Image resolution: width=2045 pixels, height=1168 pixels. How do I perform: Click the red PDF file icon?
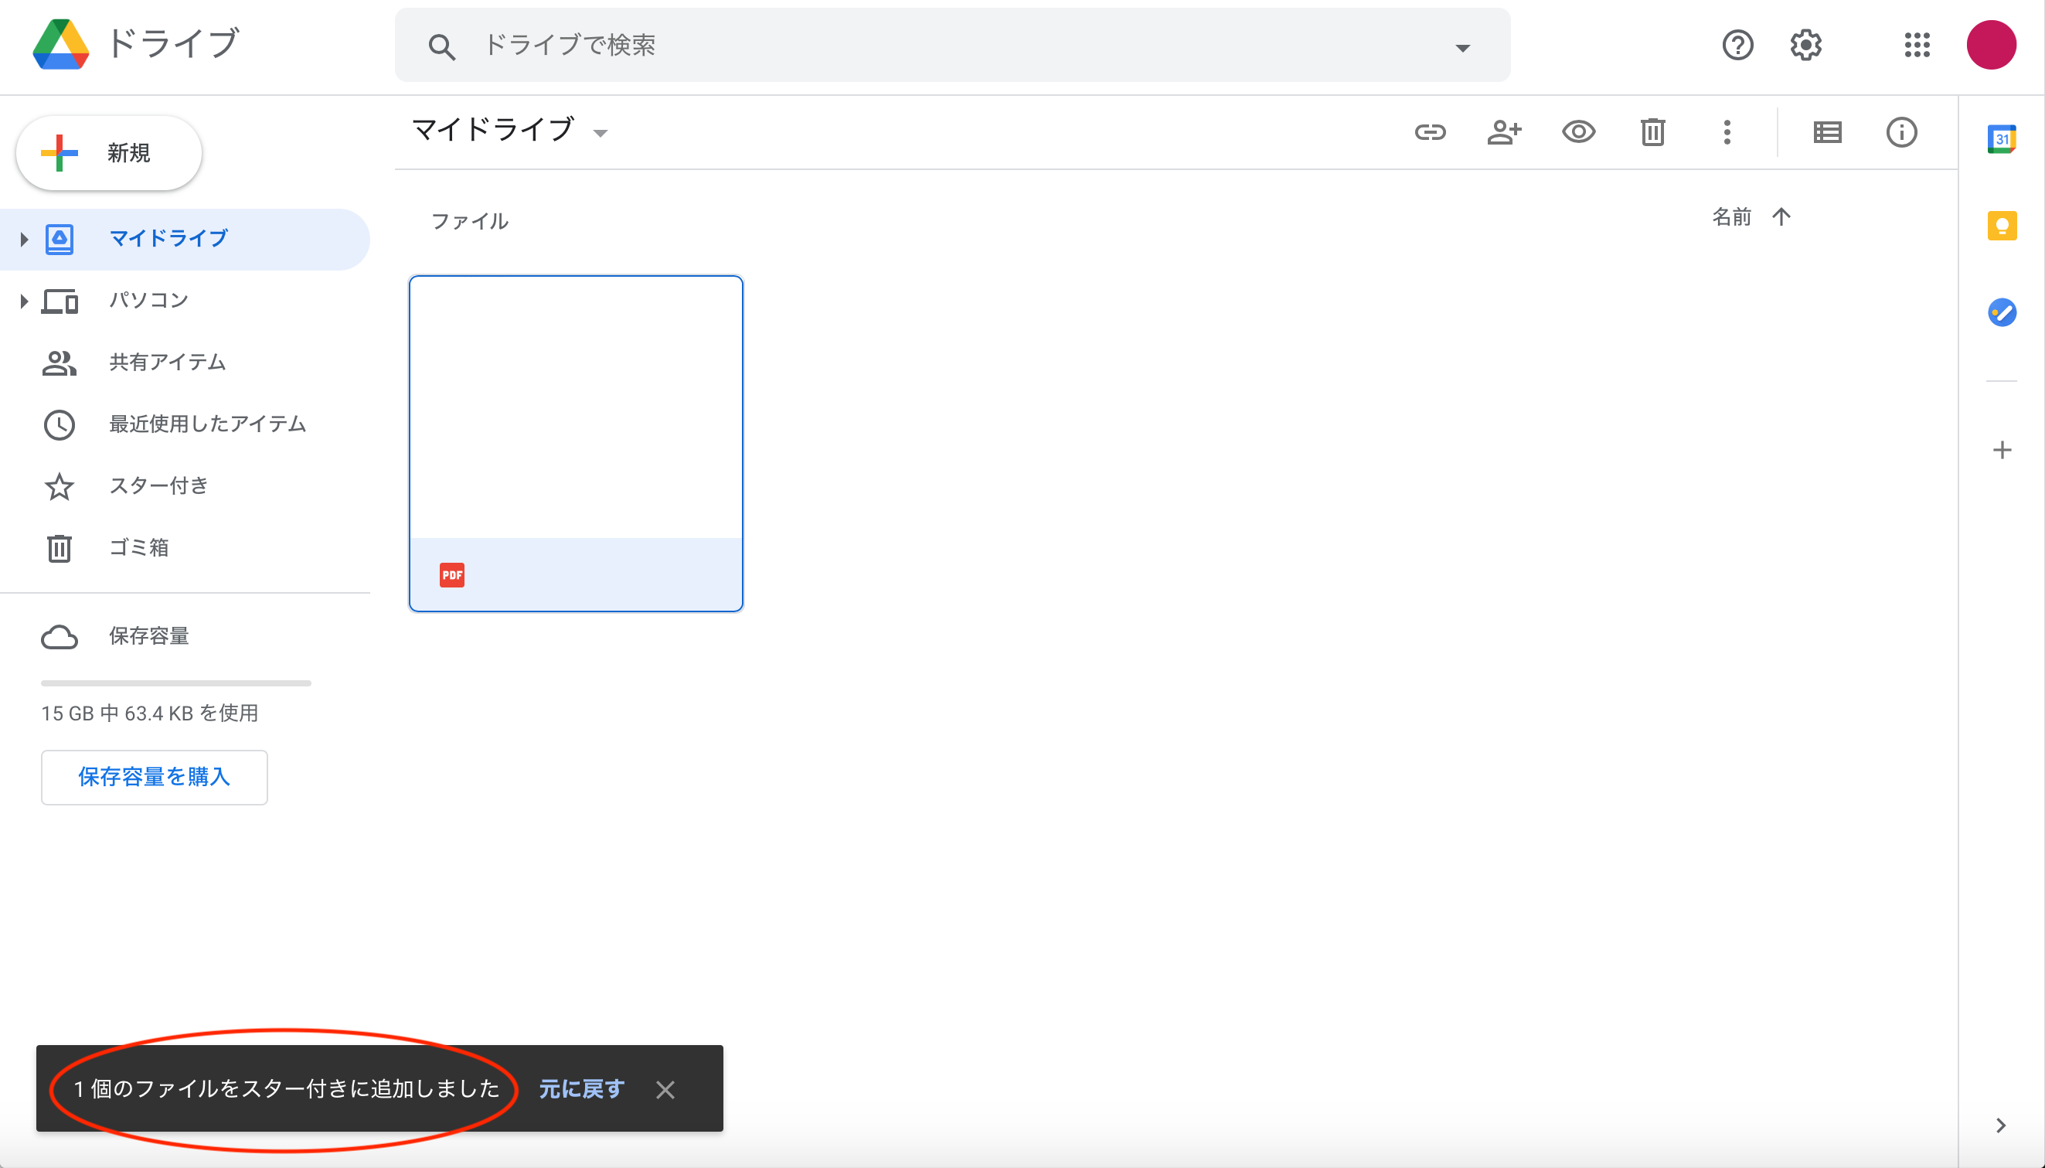[x=451, y=575]
